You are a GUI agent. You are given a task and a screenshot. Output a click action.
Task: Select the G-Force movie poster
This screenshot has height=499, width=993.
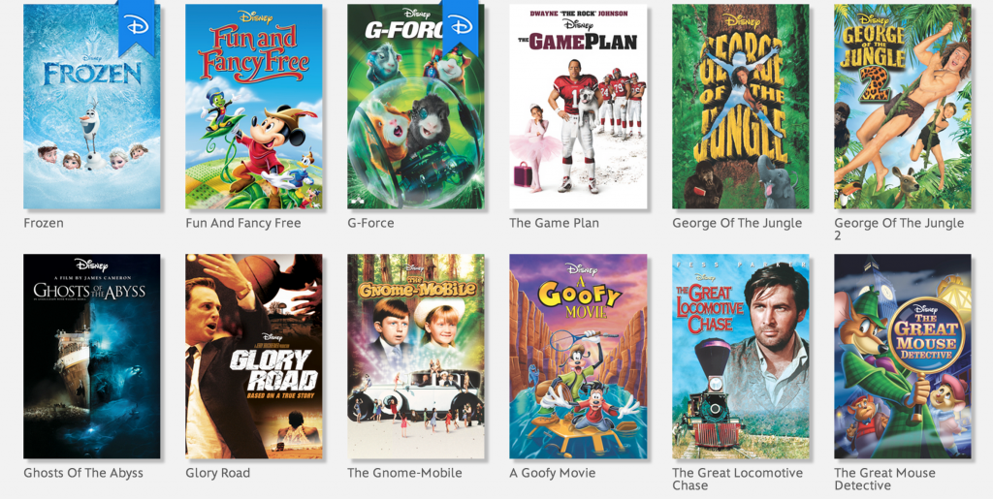(x=416, y=107)
